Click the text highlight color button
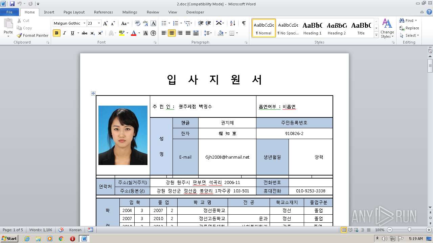Screen dimensions: 433x243 (x=122, y=33)
